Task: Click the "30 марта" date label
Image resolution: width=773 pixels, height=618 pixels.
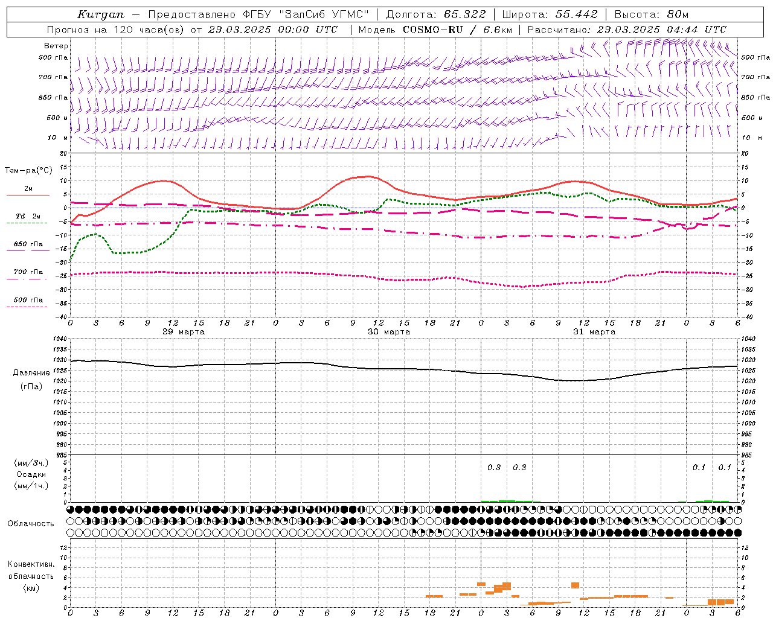Action: click(389, 332)
